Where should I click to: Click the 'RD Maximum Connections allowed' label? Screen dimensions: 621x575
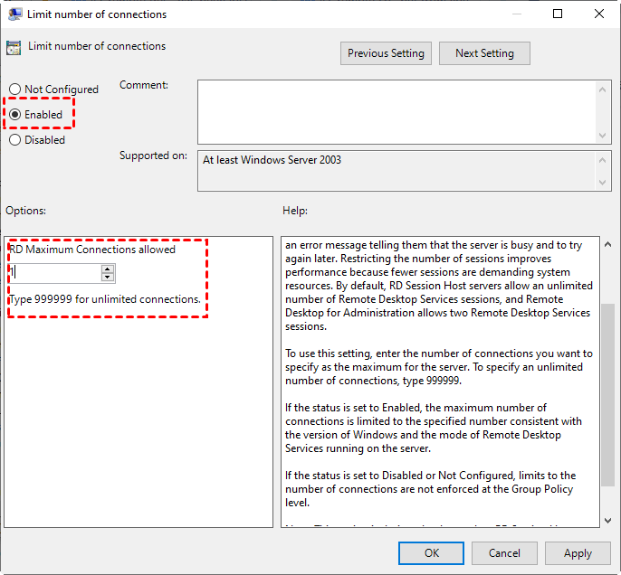pyautogui.click(x=92, y=250)
